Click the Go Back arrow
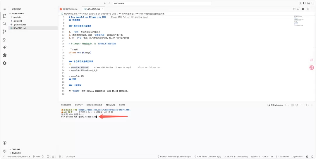Image resolution: width=316 pixels, height=159 pixels. pos(105,3)
